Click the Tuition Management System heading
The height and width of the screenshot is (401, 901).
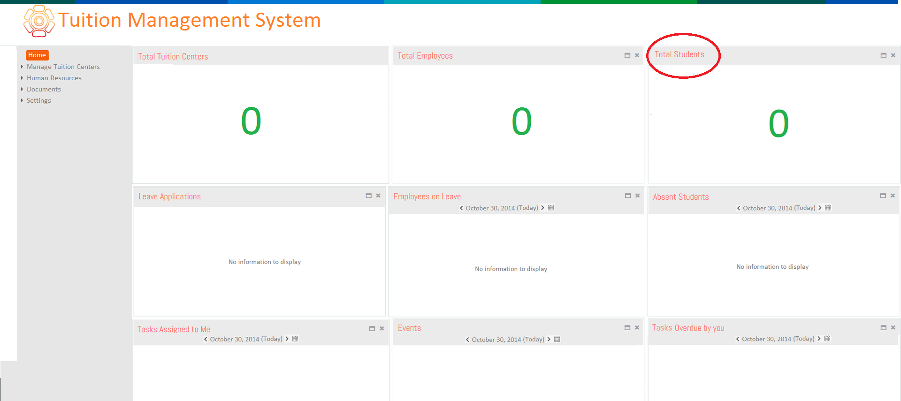coord(190,20)
